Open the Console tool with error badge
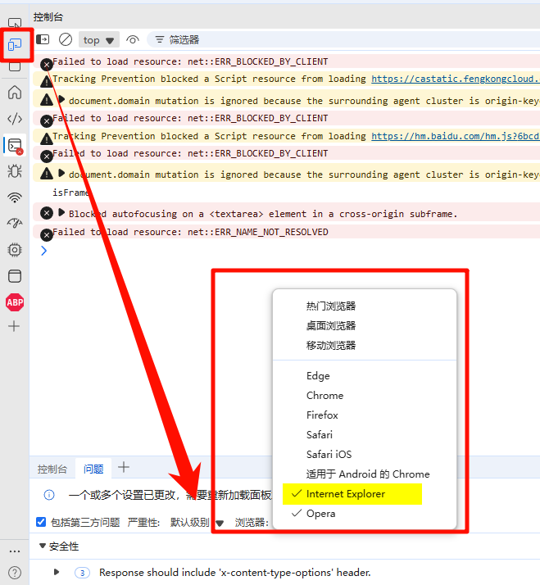This screenshot has width=540, height=585. [x=16, y=146]
